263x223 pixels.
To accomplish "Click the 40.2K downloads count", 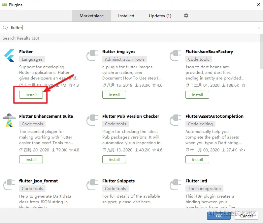I will click(x=143, y=150).
